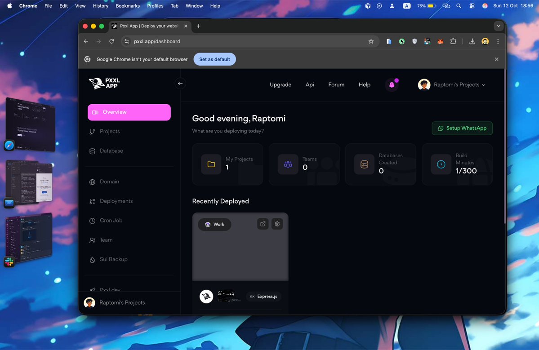Screen dimensions: 539x350
Task: Open the Api link
Action: tap(309, 85)
